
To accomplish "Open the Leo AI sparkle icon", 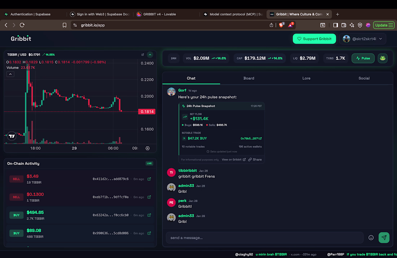I will click(x=352, y=25).
